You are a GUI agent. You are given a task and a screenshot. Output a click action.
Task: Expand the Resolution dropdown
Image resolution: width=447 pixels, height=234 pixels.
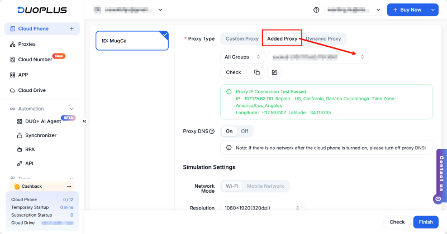coord(261,208)
